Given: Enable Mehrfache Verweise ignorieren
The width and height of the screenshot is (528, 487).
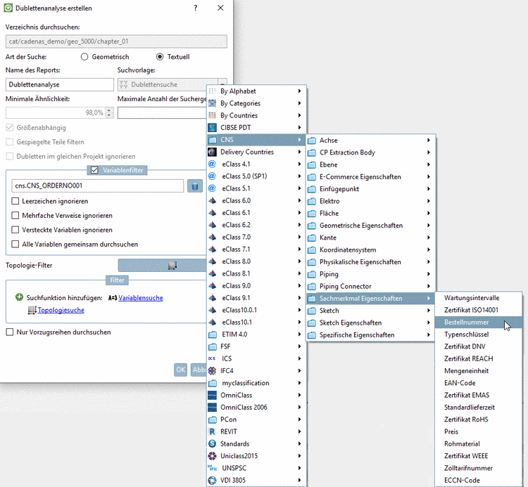Looking at the screenshot, I should tap(15, 216).
